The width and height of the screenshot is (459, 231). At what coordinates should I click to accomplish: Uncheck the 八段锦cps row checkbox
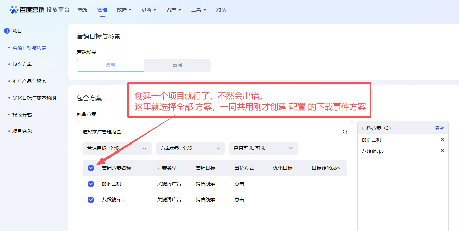click(x=91, y=200)
